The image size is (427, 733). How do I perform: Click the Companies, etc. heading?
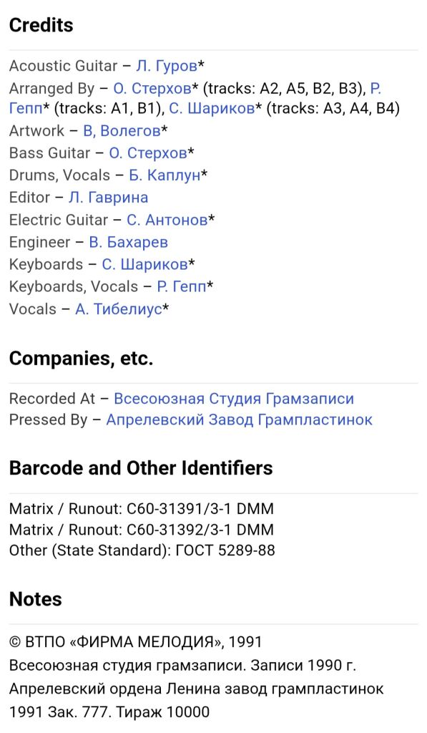pos(81,359)
